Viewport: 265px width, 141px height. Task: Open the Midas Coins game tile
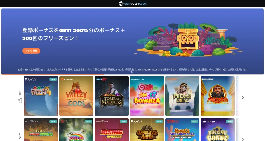(x=182, y=96)
